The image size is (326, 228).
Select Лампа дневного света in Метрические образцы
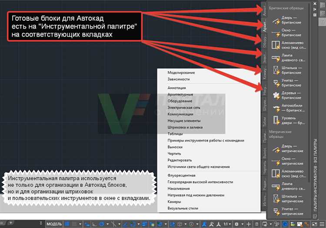tap(289, 186)
